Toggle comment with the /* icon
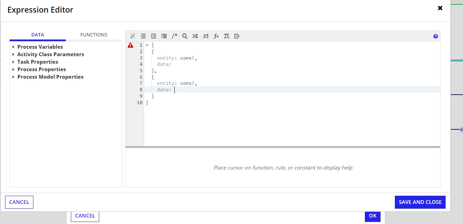This screenshot has height=224, width=463. 174,36
